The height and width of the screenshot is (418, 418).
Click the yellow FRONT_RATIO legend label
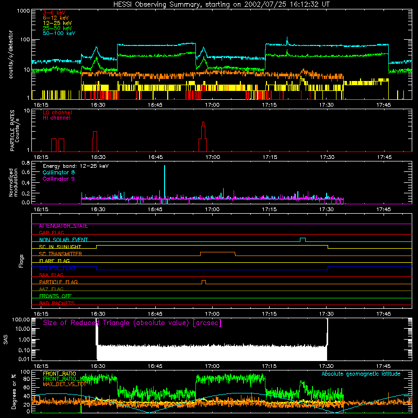(60, 374)
